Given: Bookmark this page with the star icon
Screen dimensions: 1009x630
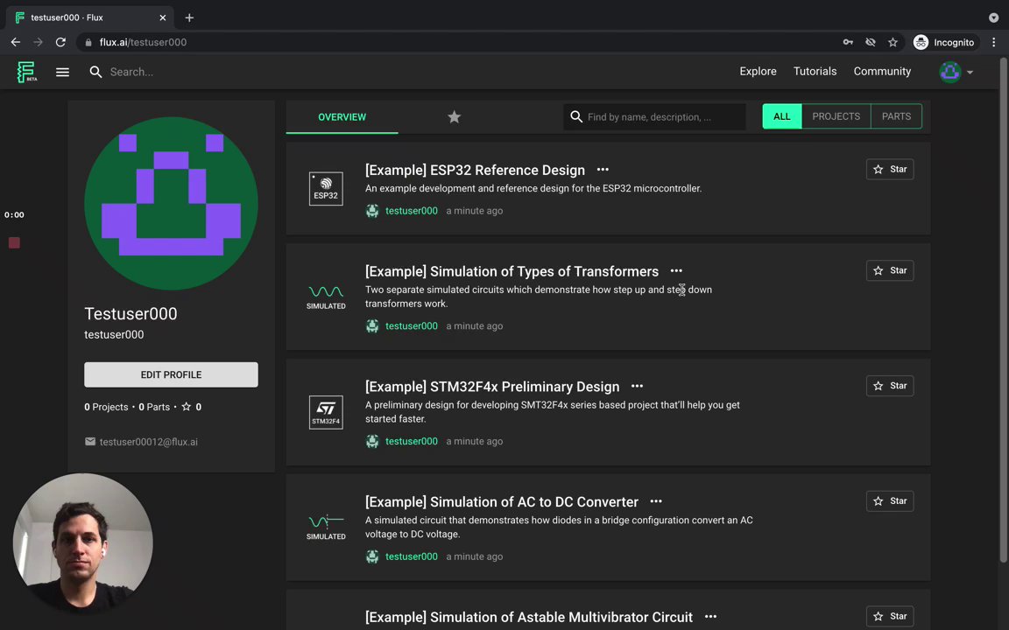Looking at the screenshot, I should tap(893, 42).
